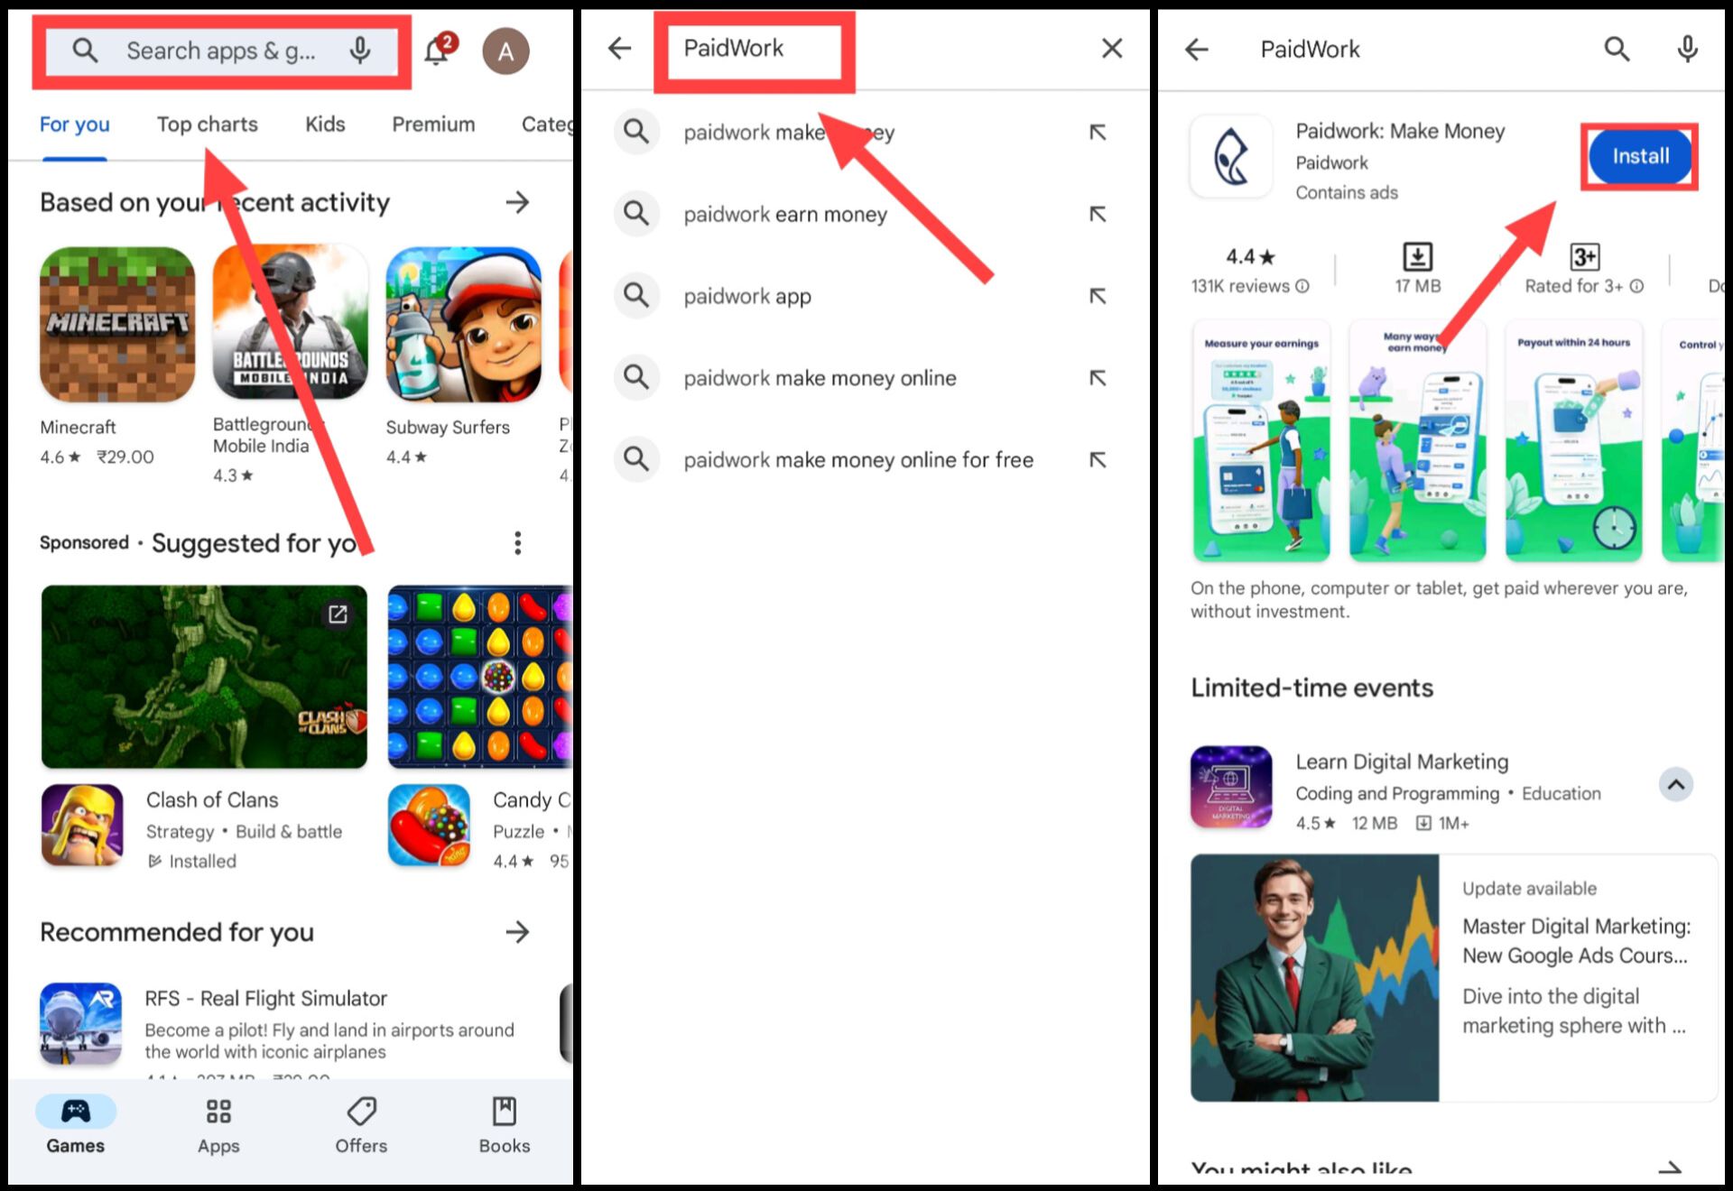Screen dimensions: 1733x1191
Task: Select Books in bottom navigation
Action: coord(505,1126)
